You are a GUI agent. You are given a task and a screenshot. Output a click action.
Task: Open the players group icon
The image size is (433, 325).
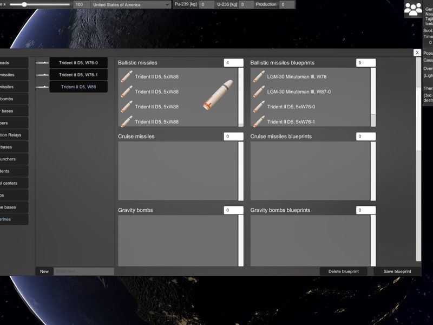pos(413,9)
